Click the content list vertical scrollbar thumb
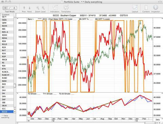Image resolution: width=163 pixels, height=124 pixels. (x=15, y=85)
